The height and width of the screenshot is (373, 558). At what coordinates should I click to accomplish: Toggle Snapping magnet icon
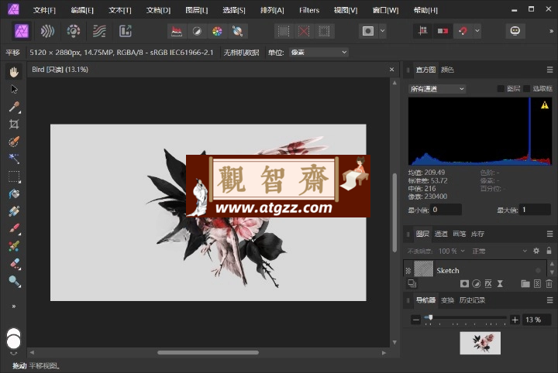pyautogui.click(x=463, y=31)
